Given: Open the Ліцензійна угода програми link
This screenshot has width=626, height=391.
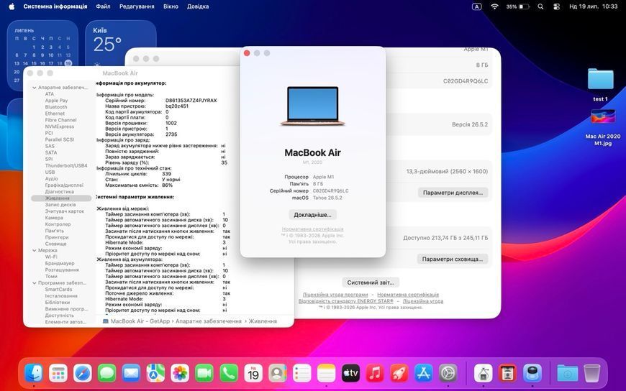Looking at the screenshot, I should click(335, 295).
